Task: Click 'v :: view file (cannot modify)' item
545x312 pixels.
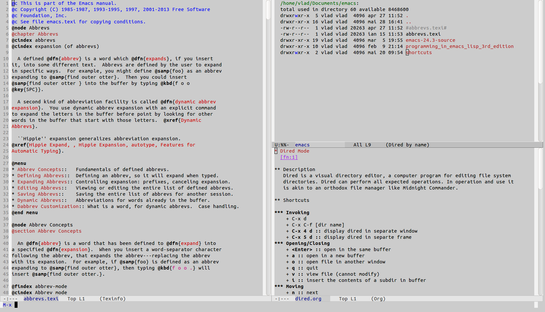Action: [x=333, y=274]
